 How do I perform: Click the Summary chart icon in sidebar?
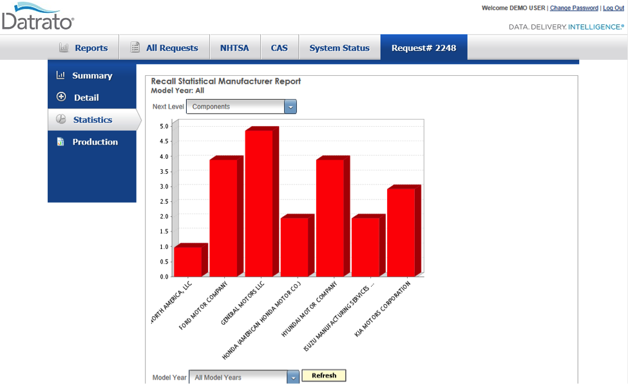[61, 75]
